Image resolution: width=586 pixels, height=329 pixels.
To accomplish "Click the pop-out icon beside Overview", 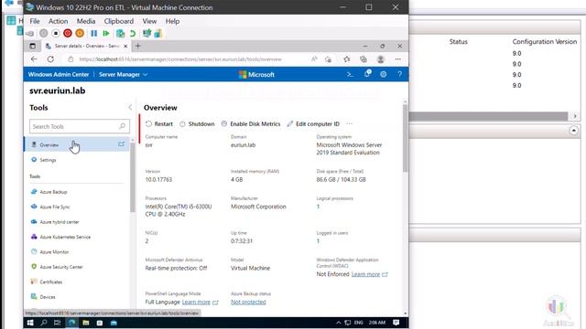I will (121, 144).
